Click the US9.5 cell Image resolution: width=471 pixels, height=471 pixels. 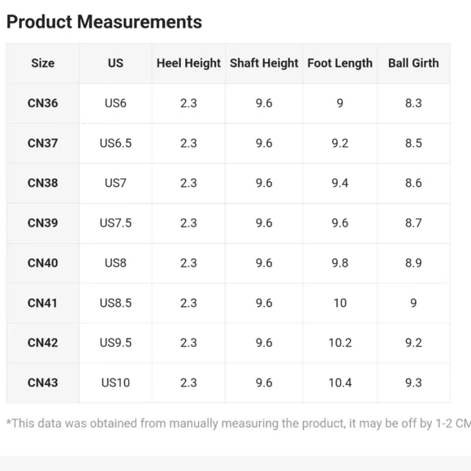(115, 343)
